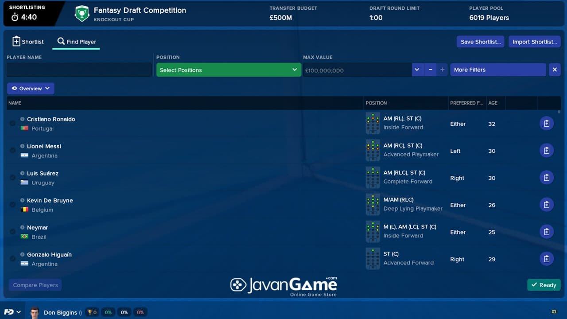567x319 pixels.
Task: Click the Ready button
Action: pos(544,285)
